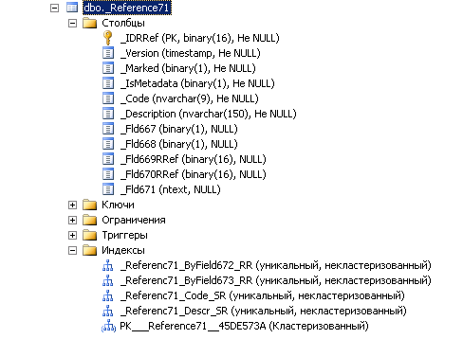Select the Столбцы folder label
463x357 pixels.
123,23
